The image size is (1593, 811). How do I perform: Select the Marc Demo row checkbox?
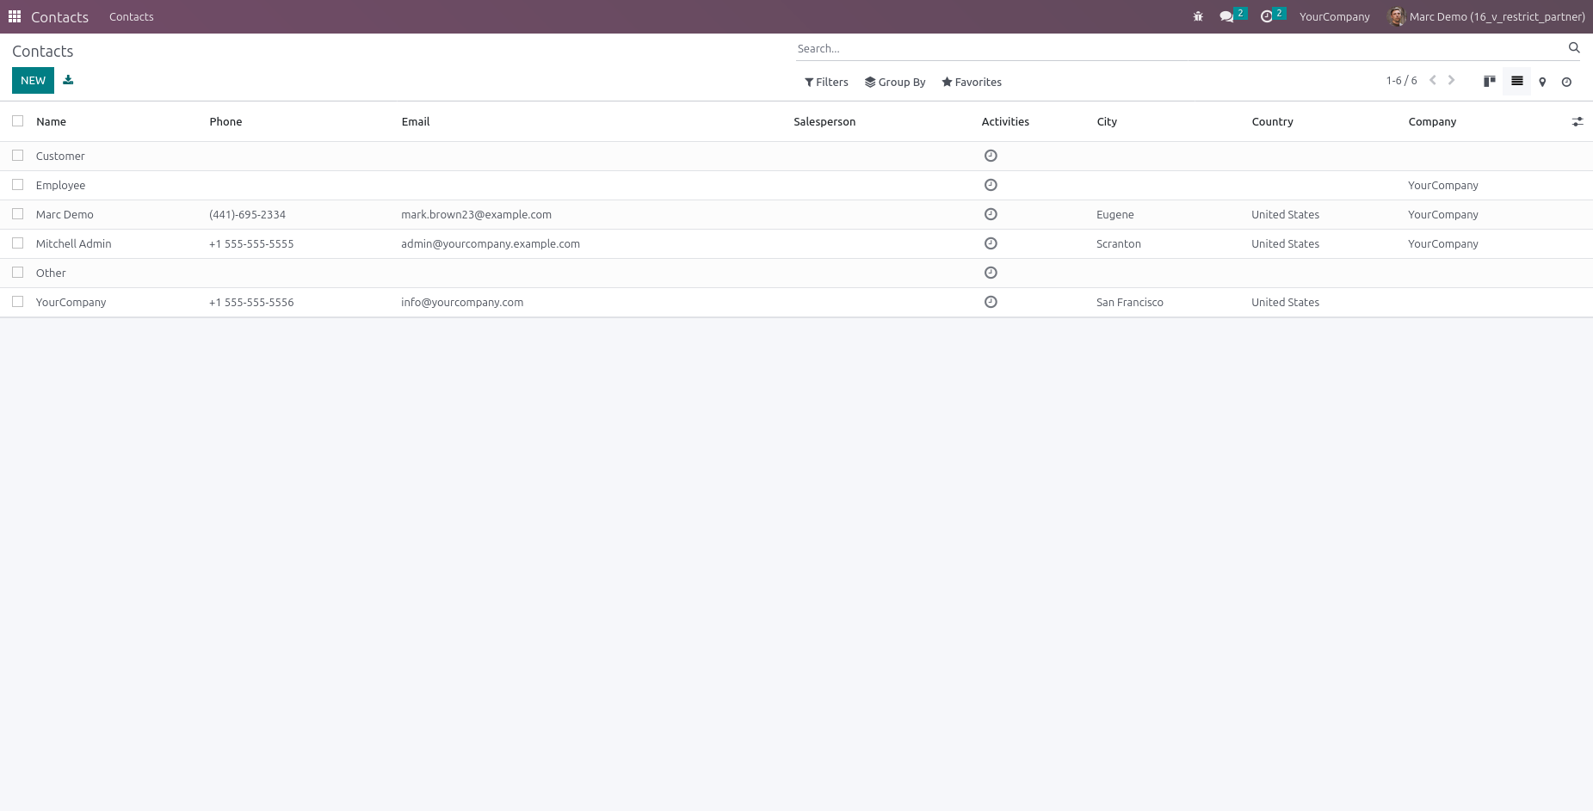17,214
